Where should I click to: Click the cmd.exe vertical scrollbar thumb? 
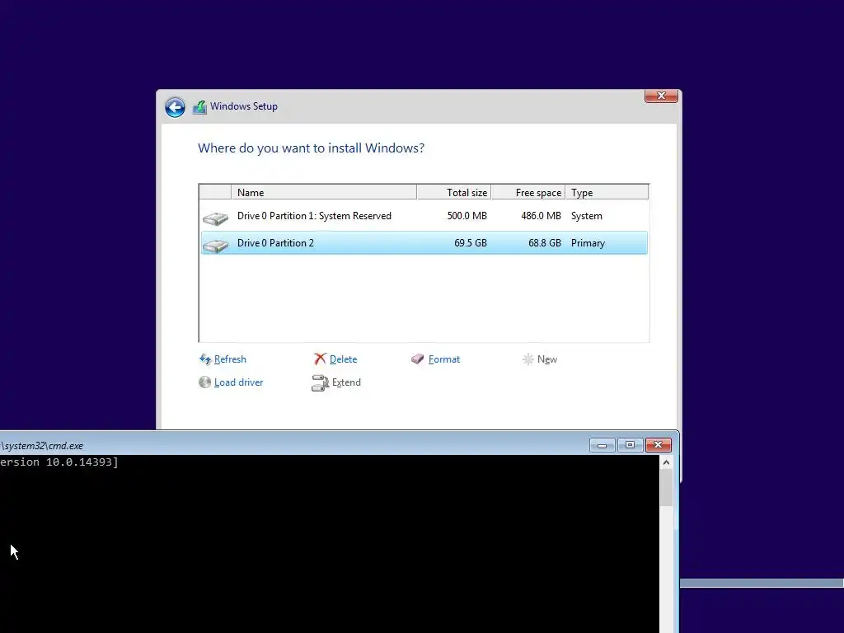[666, 488]
